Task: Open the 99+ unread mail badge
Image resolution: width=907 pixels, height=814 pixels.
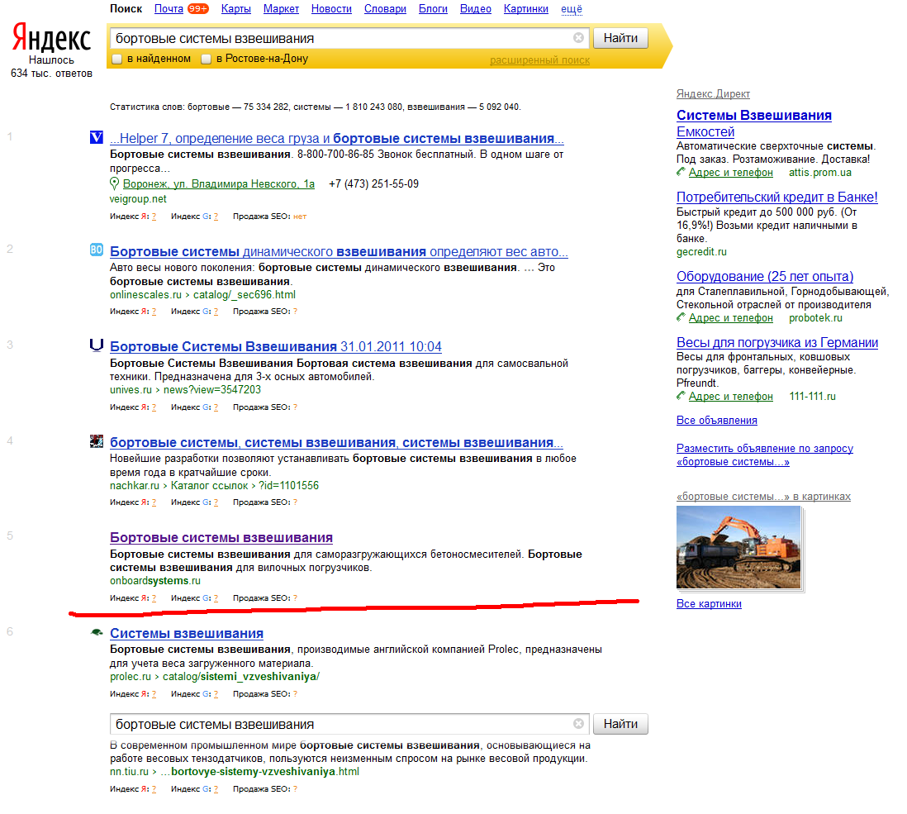Action: (x=197, y=9)
